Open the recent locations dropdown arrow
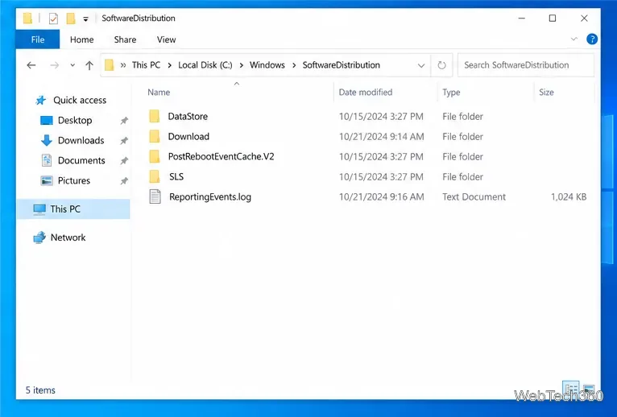The width and height of the screenshot is (617, 417). pyautogui.click(x=72, y=65)
